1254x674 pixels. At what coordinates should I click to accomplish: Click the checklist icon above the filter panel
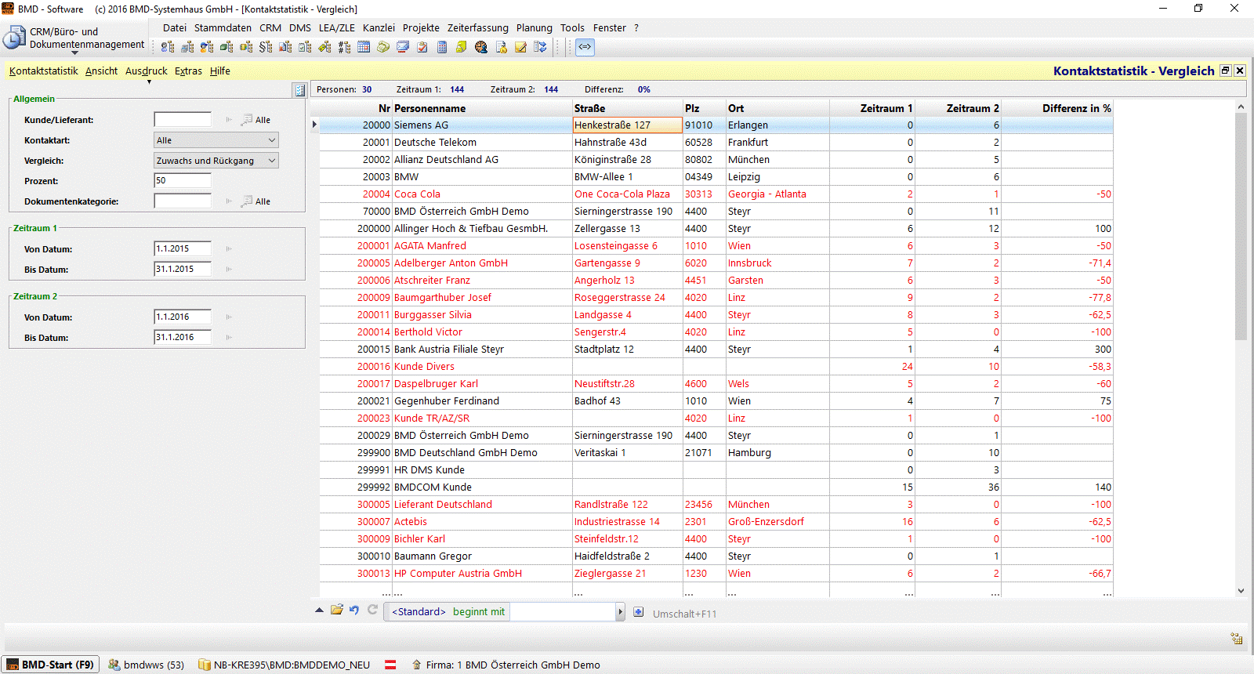click(299, 90)
